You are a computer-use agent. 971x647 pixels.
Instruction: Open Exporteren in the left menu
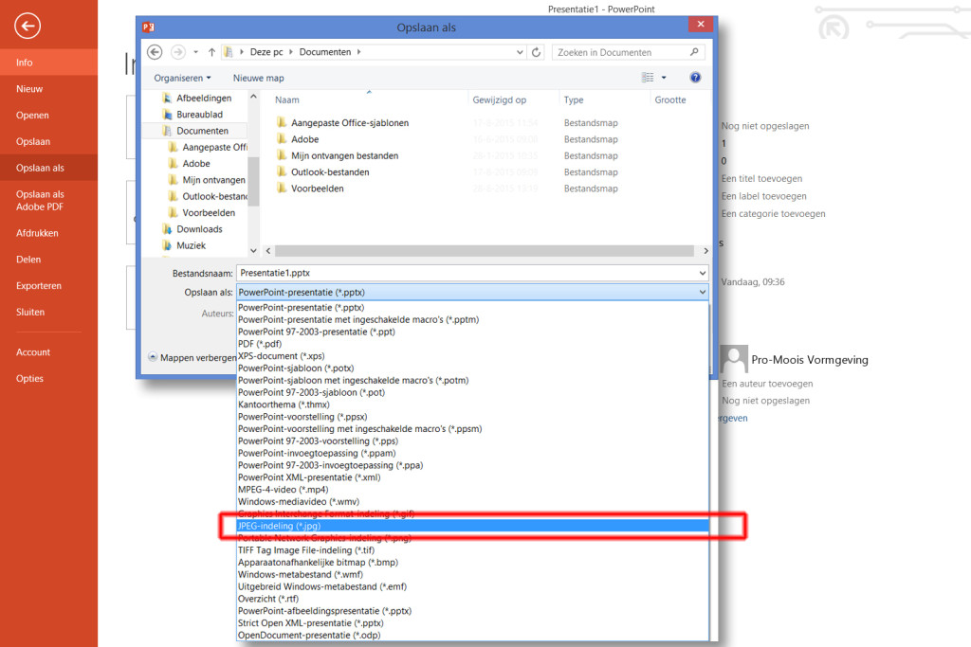coord(39,285)
